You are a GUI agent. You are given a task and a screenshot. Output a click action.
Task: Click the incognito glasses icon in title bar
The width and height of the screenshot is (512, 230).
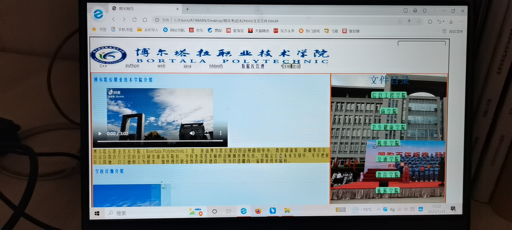point(415,11)
